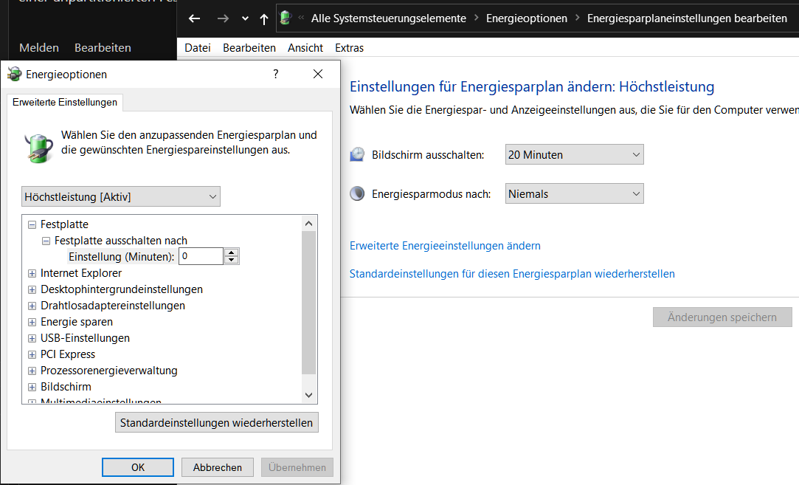The height and width of the screenshot is (485, 799).
Task: Click Alle Systemsteuerungselemente in the breadcrumb
Action: 388,18
